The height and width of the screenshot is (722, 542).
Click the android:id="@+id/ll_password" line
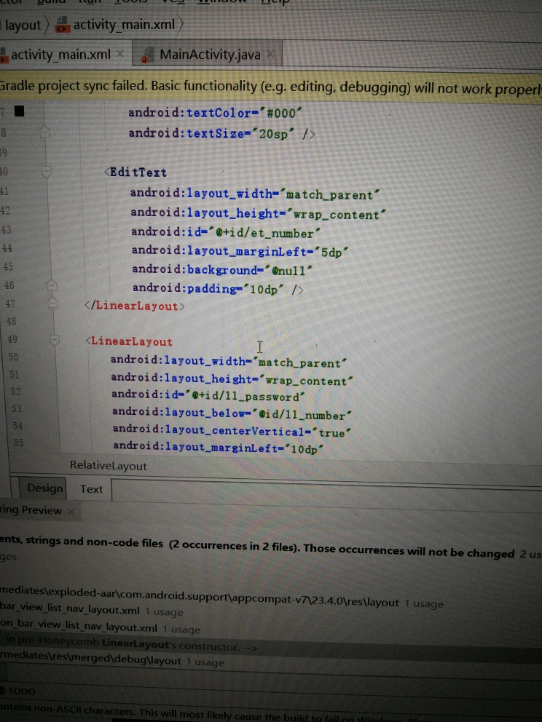[208, 395]
